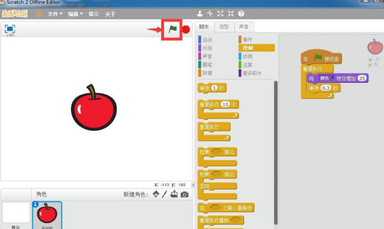Click the apple on the stage

click(94, 108)
